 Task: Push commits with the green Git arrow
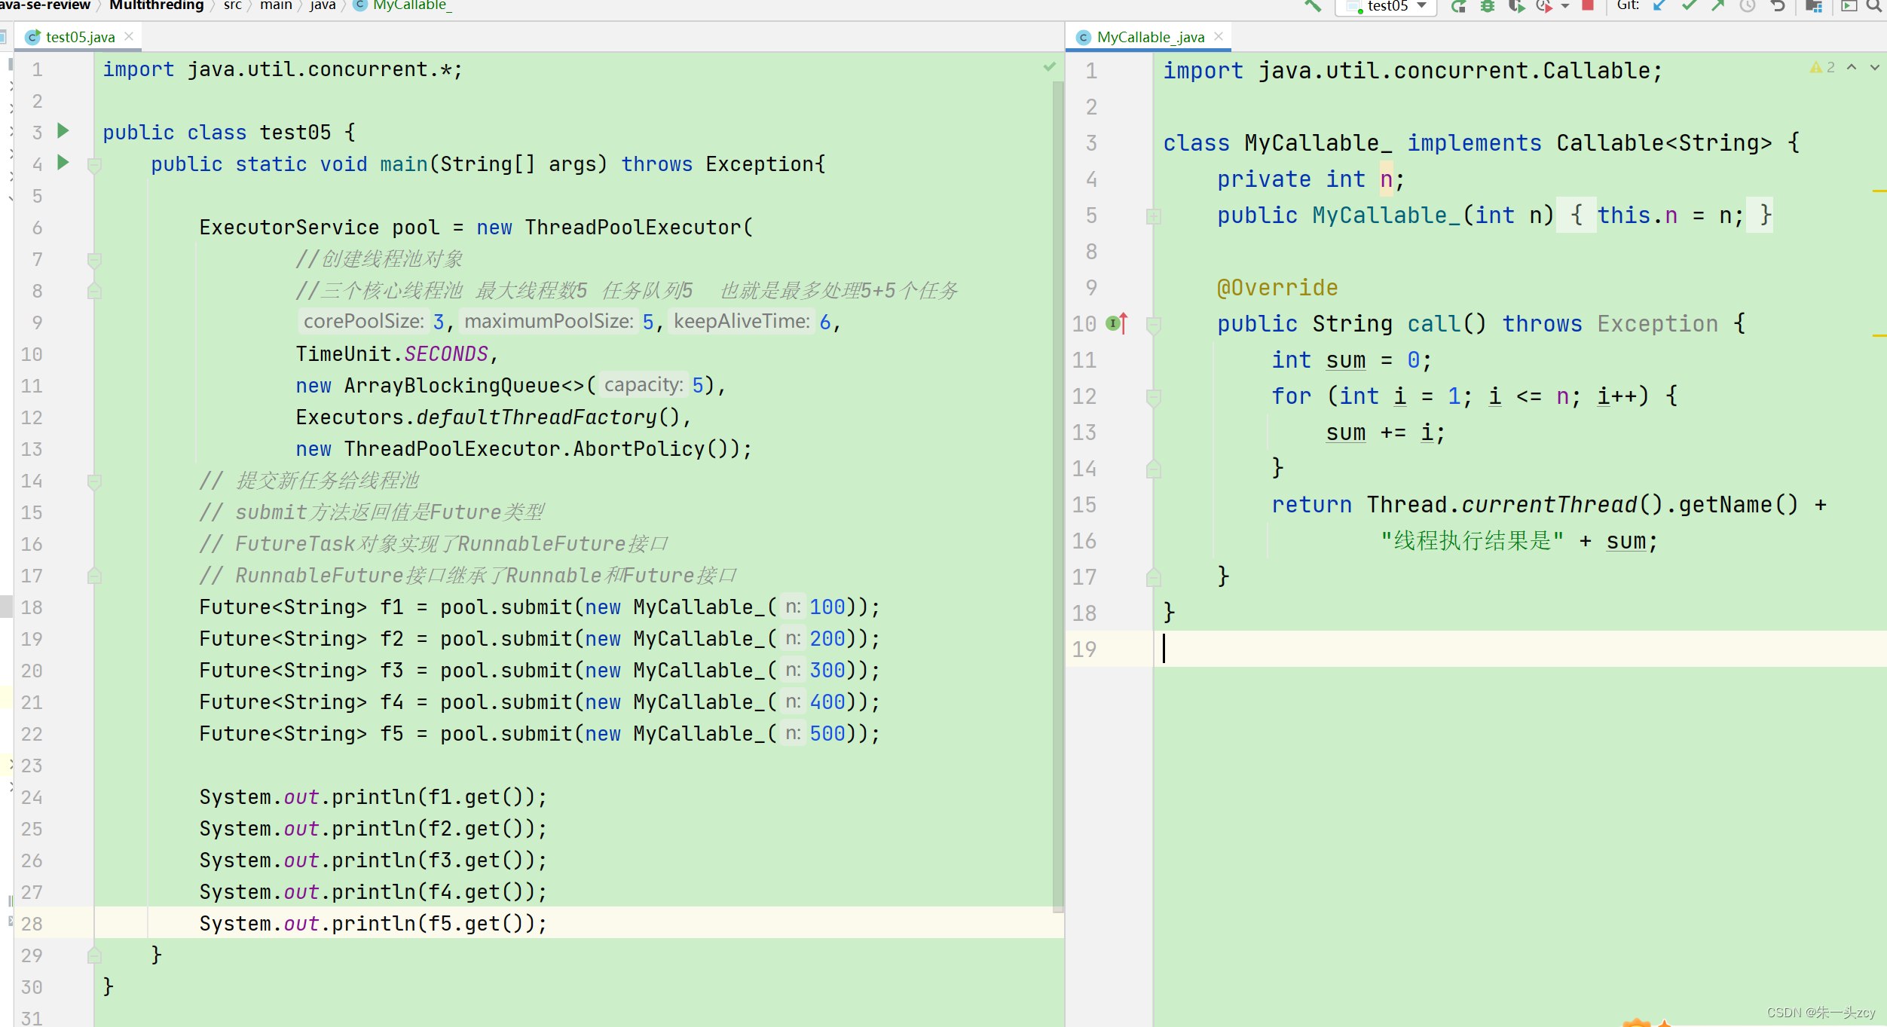(x=1718, y=6)
